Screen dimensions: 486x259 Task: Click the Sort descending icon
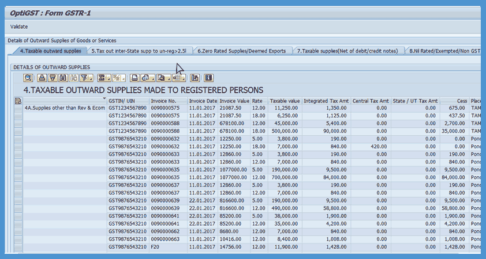[53, 78]
